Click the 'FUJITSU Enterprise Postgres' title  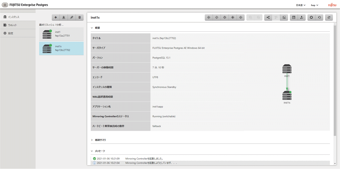[x=29, y=5]
